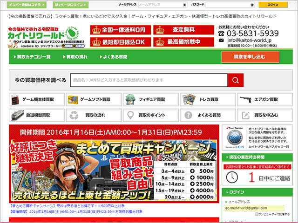Open 買取の流れ in green menu
The width and height of the screenshot is (298, 223).
pyautogui.click(x=75, y=57)
